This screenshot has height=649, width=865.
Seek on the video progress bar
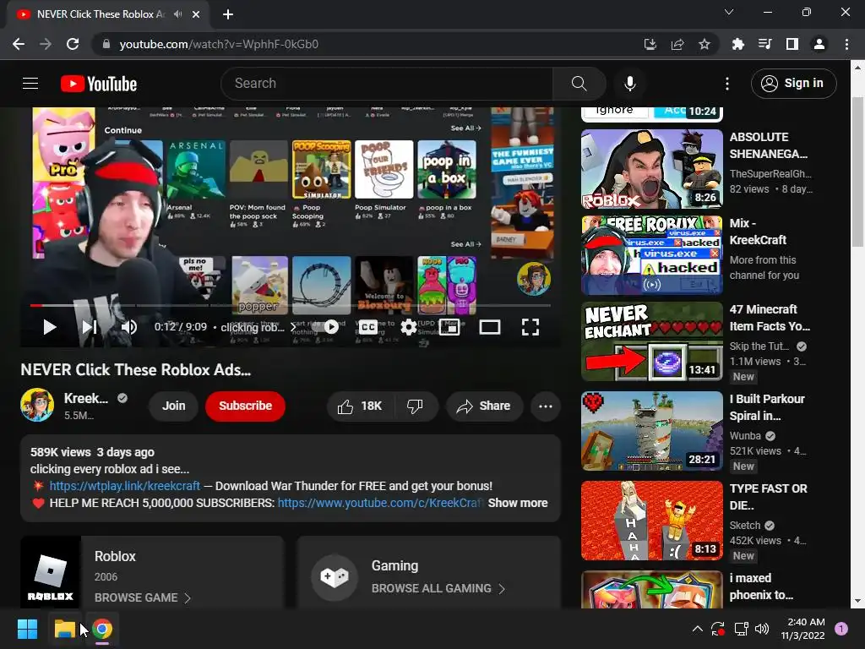click(291, 305)
